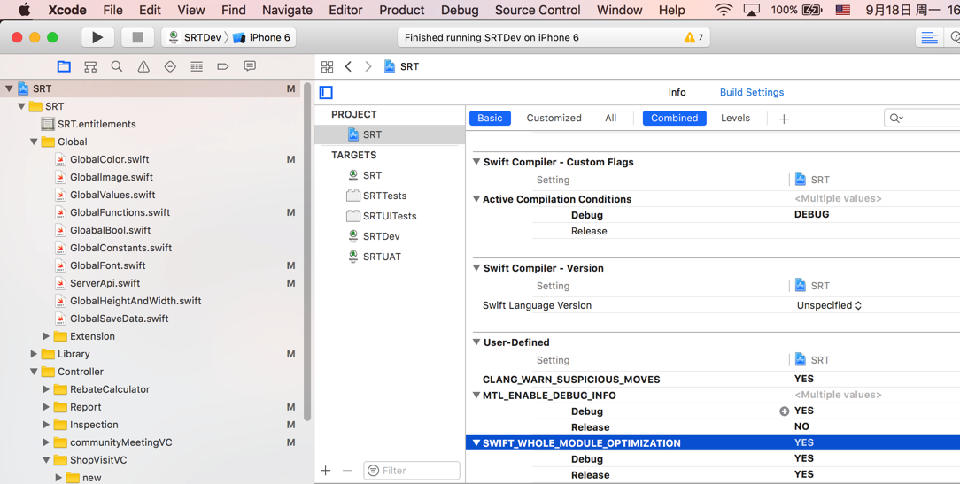Viewport: 960px width, 484px height.
Task: Collapse the Global folder
Action: 34,142
